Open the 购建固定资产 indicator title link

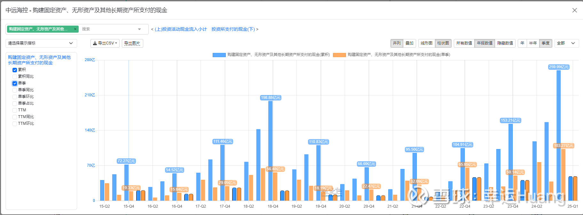point(39,60)
